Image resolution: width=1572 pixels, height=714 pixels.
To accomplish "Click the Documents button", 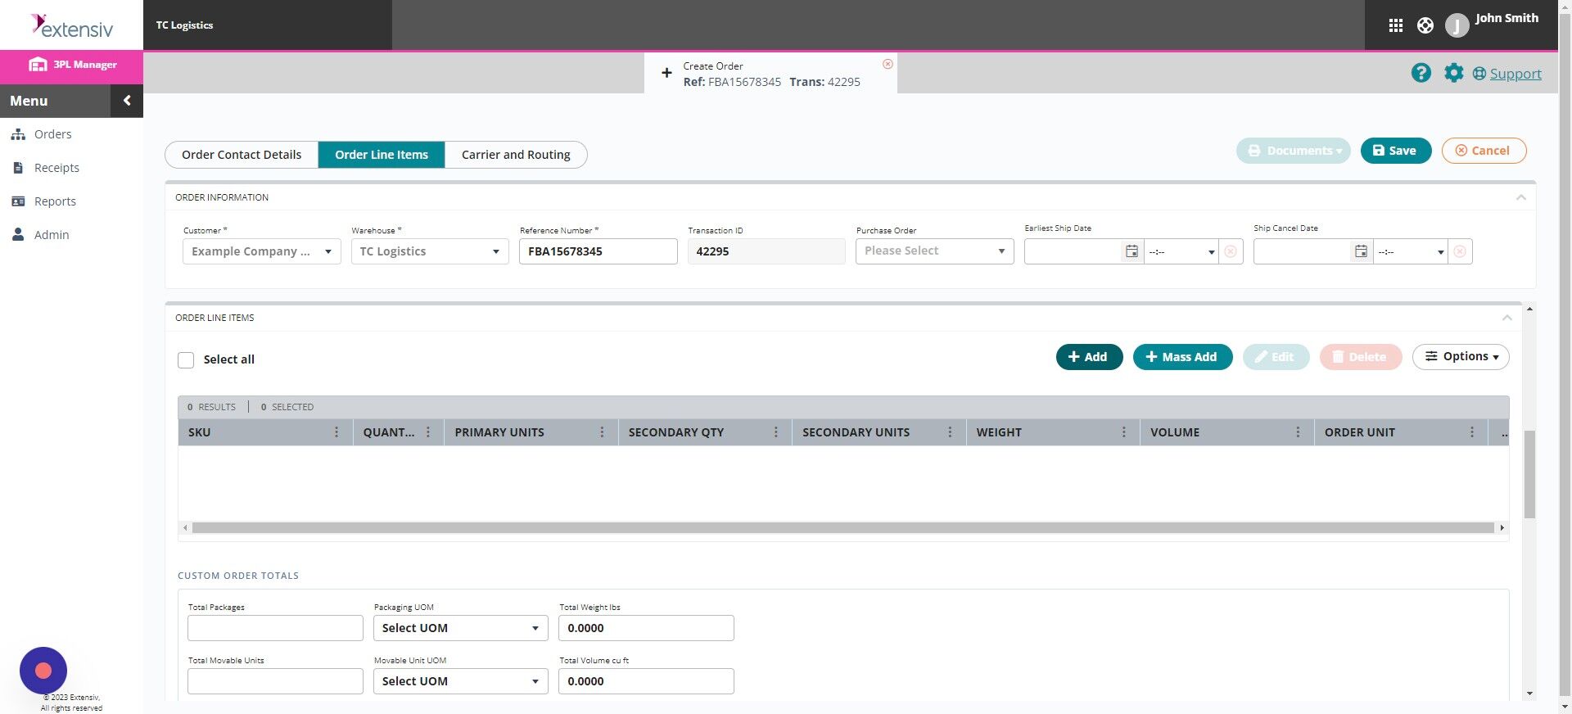I will 1293,151.
